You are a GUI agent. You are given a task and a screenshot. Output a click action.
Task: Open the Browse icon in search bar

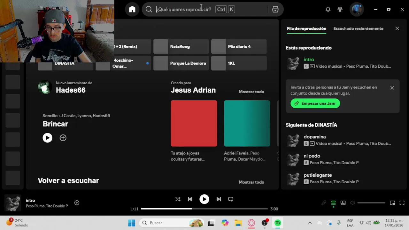point(275,9)
